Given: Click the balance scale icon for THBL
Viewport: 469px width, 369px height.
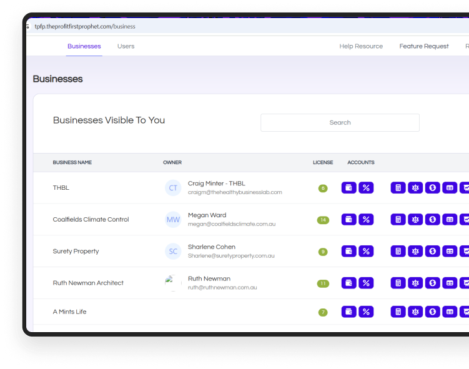Looking at the screenshot, I should pyautogui.click(x=415, y=187).
